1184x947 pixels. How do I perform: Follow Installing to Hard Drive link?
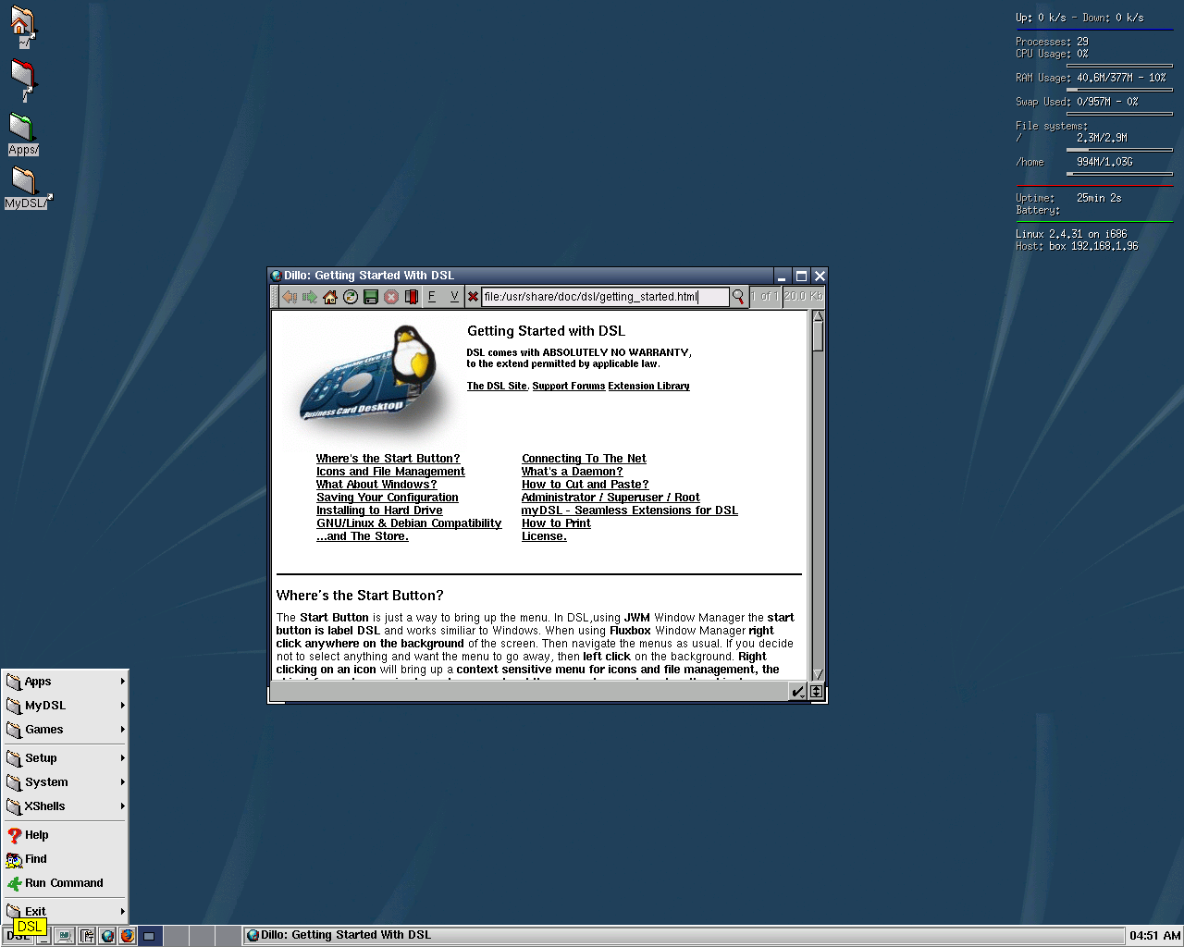tap(379, 510)
